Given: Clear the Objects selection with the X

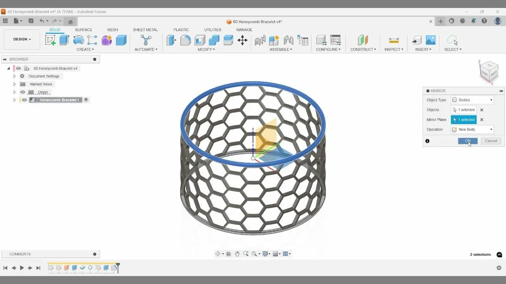Looking at the screenshot, I should 482,110.
